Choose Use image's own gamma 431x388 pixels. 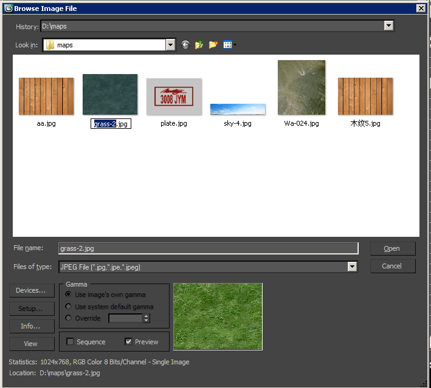[69, 294]
